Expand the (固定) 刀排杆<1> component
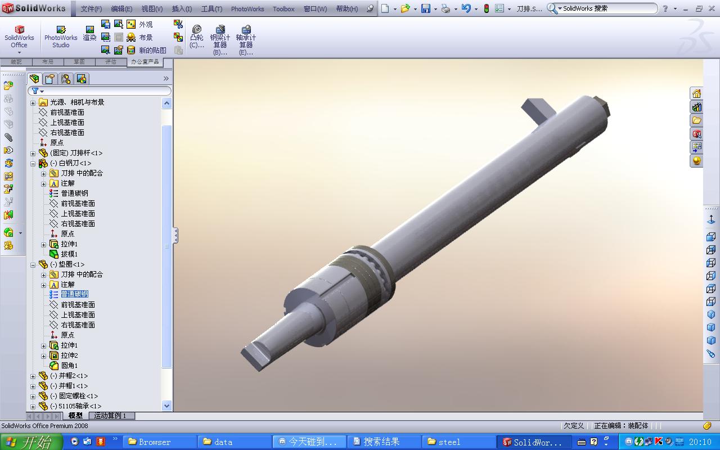720x450 pixels. pyautogui.click(x=33, y=153)
